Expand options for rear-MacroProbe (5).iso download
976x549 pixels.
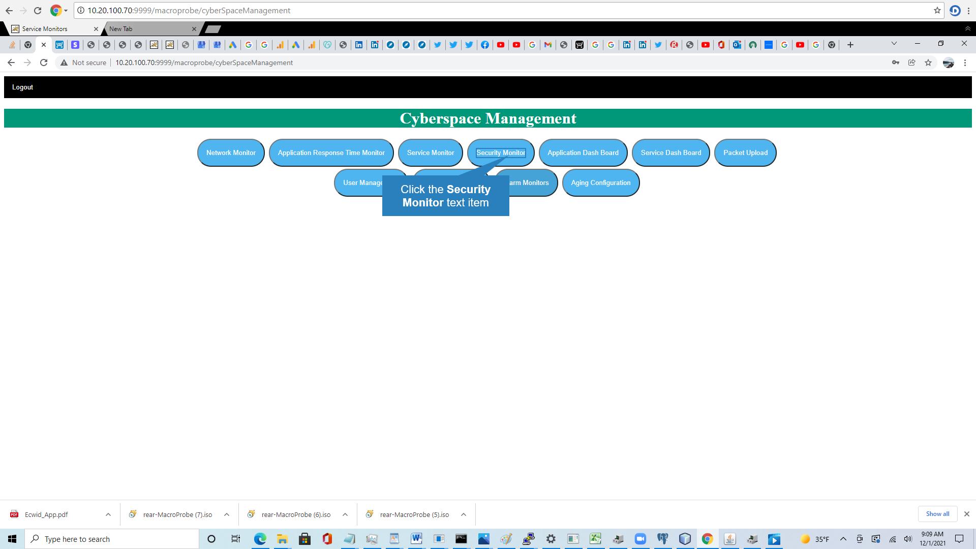464,514
